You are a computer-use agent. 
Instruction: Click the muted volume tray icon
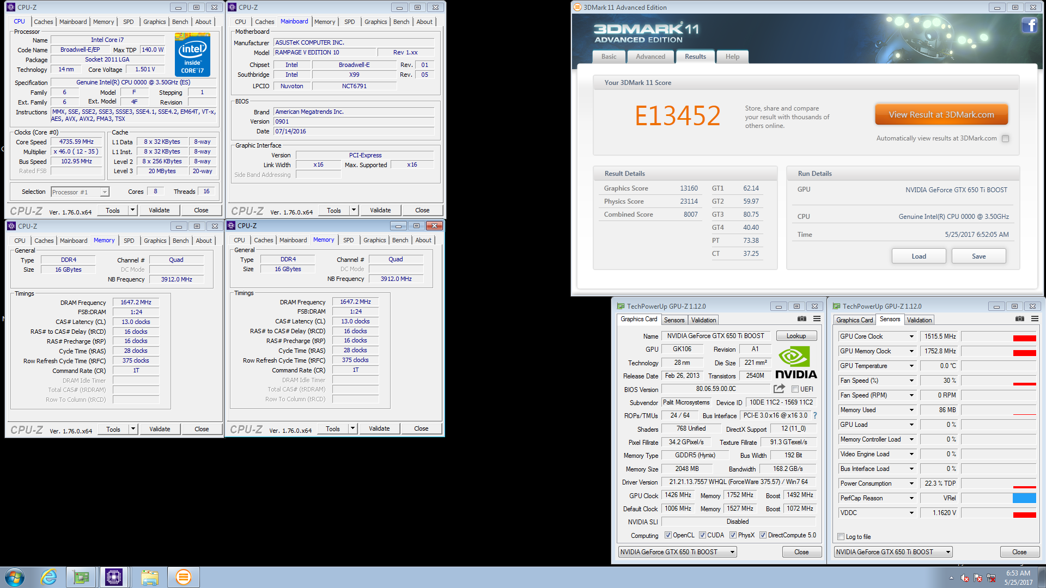click(964, 578)
